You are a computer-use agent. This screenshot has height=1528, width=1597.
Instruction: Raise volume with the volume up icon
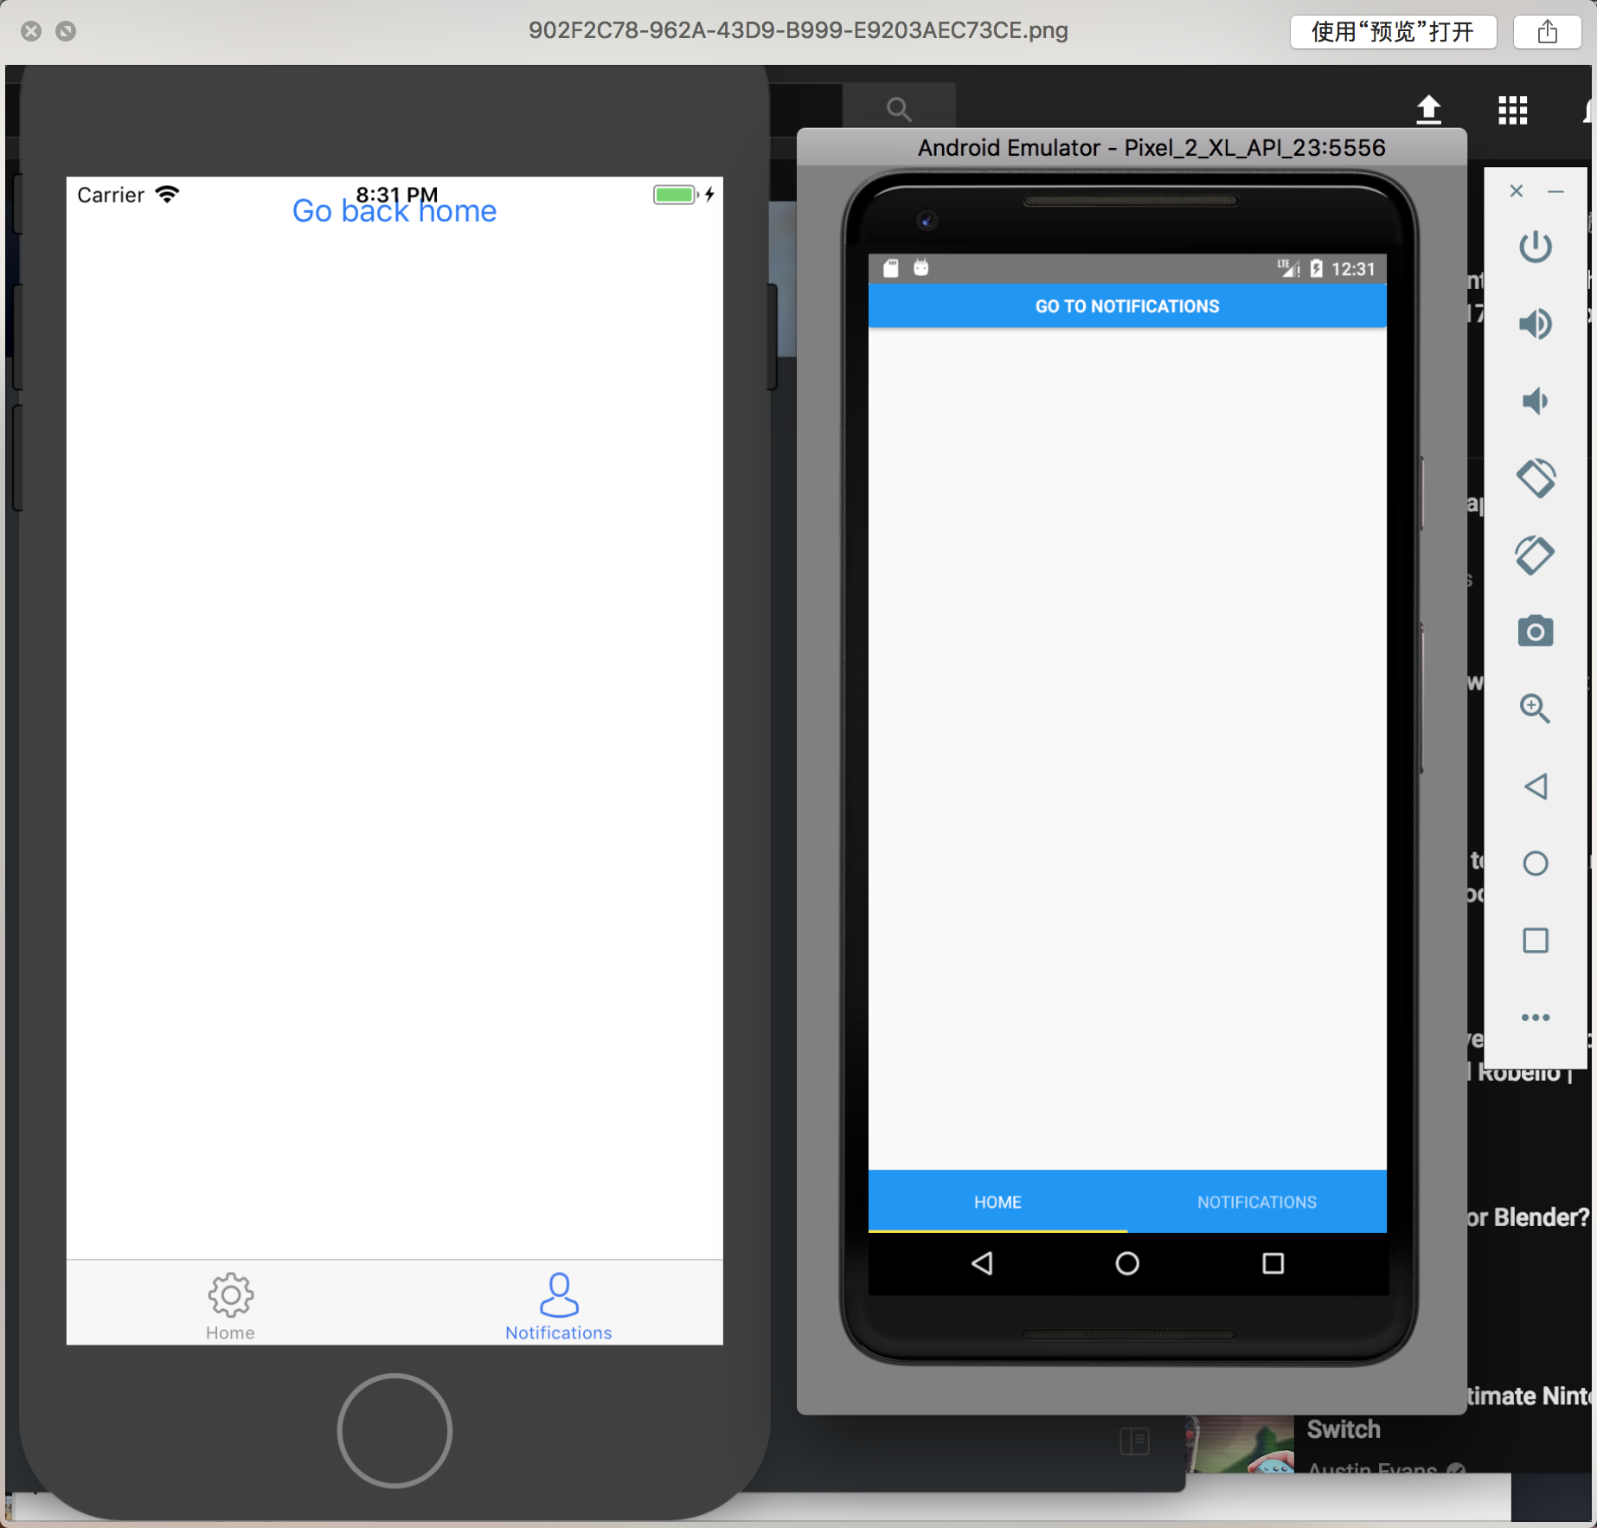(x=1536, y=324)
